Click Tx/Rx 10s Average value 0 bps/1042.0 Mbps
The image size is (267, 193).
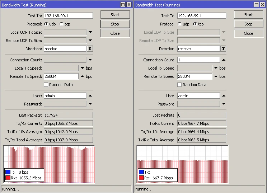click(x=68, y=132)
